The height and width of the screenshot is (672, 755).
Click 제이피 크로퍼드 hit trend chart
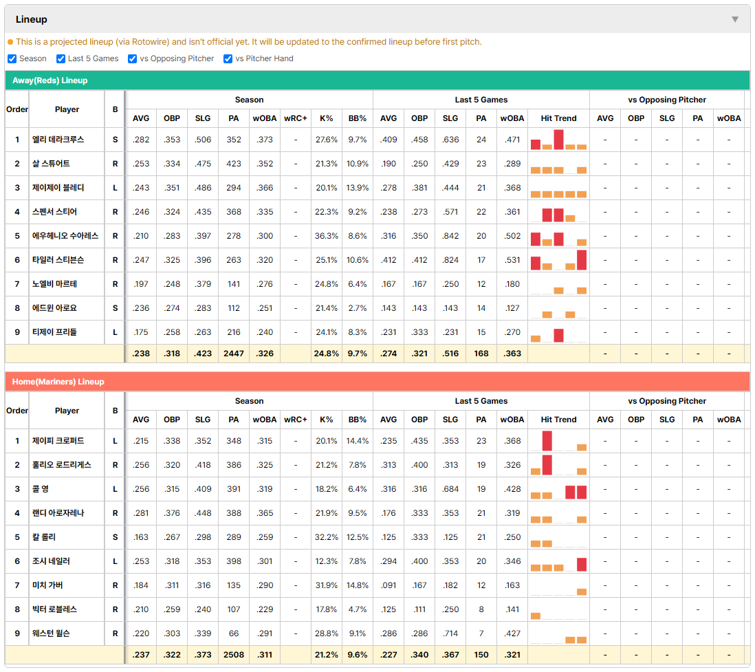[558, 441]
